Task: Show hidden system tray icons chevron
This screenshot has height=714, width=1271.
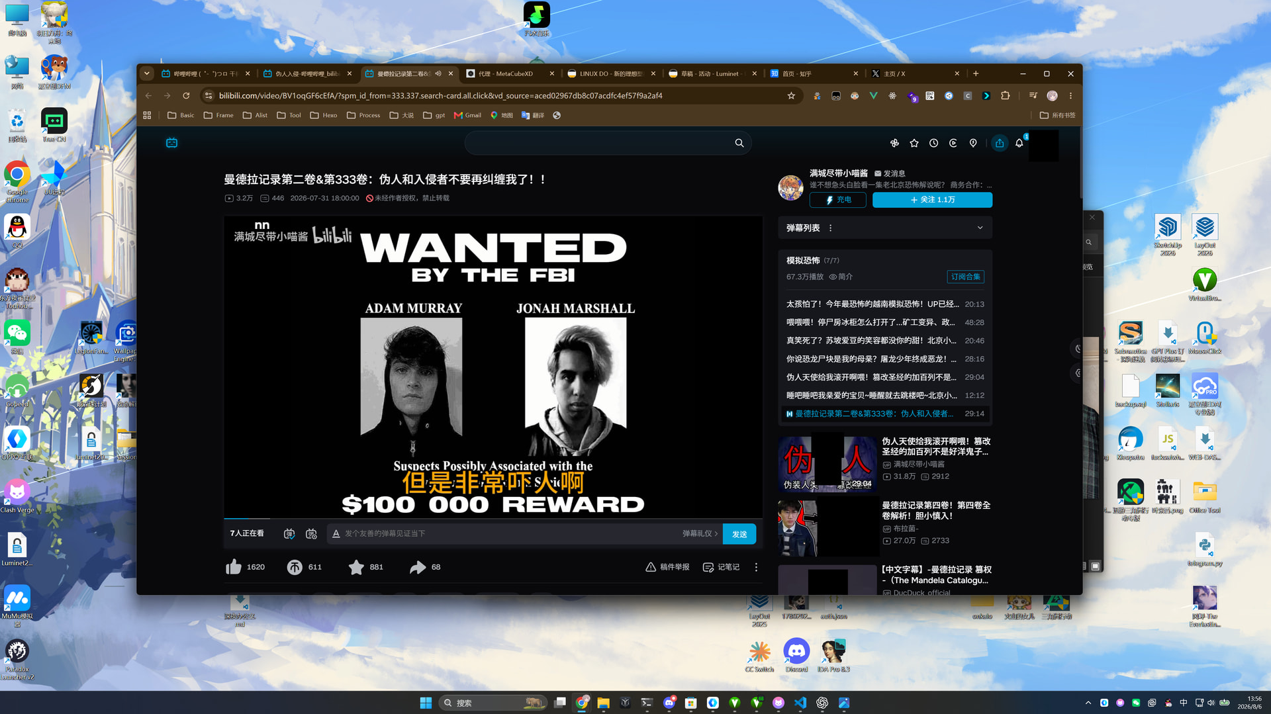Action: (x=1088, y=703)
